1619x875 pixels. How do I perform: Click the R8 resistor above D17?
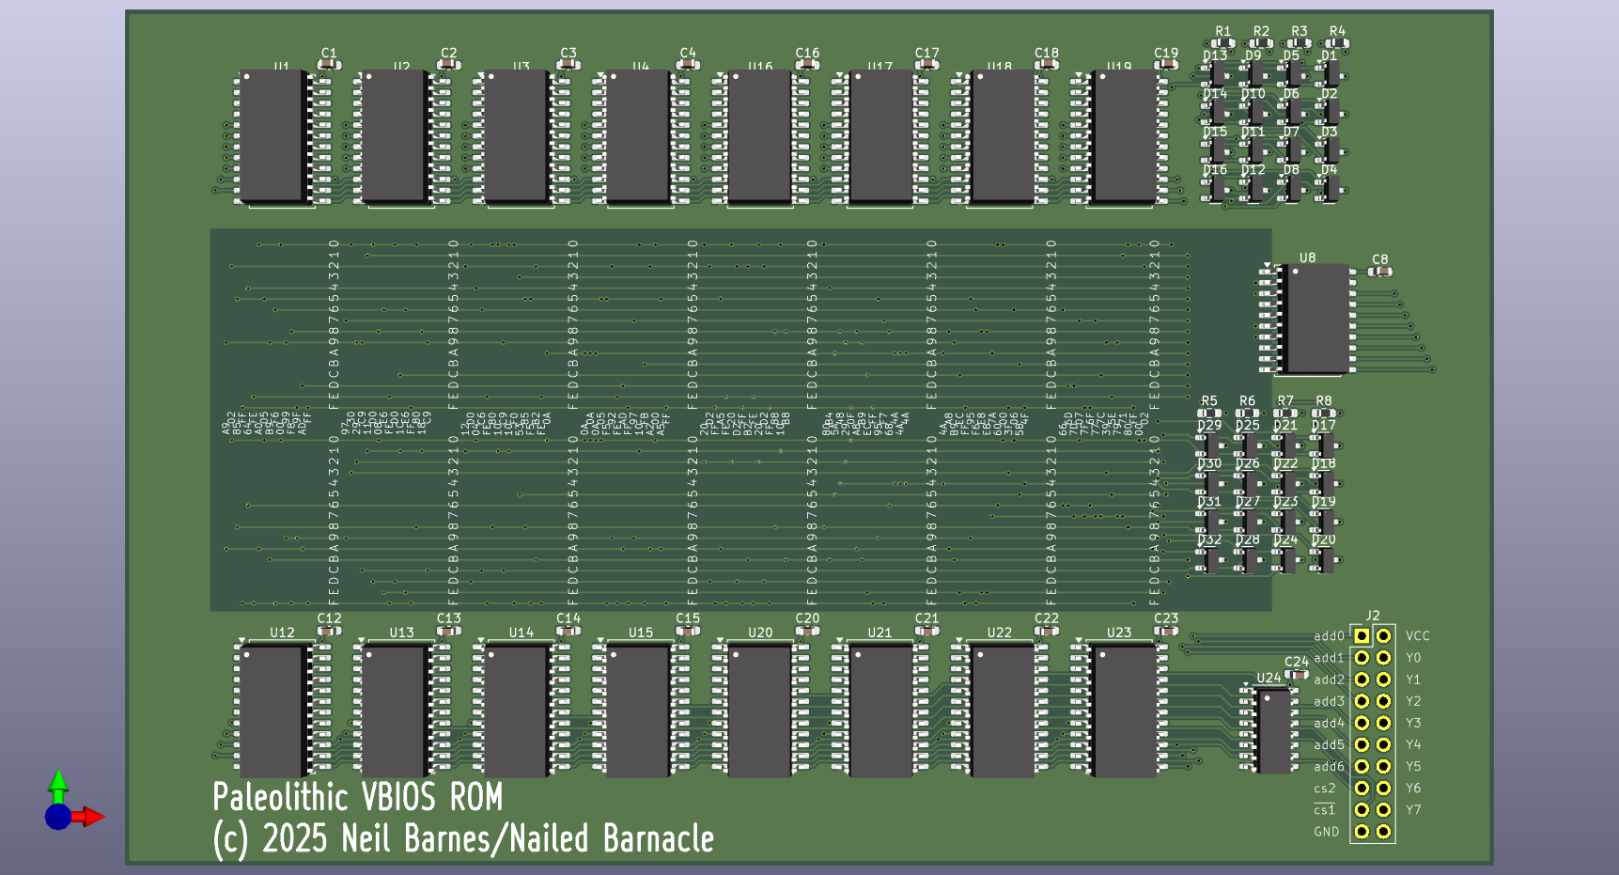pyautogui.click(x=1323, y=413)
